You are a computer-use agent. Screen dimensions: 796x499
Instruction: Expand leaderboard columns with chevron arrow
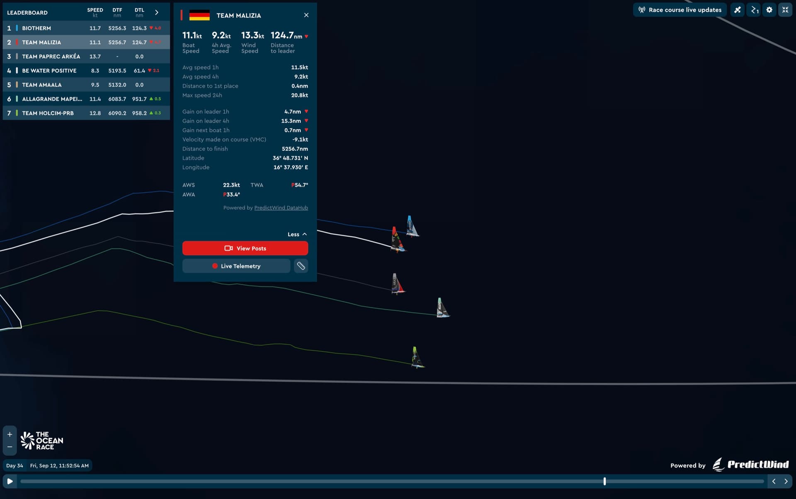click(157, 12)
